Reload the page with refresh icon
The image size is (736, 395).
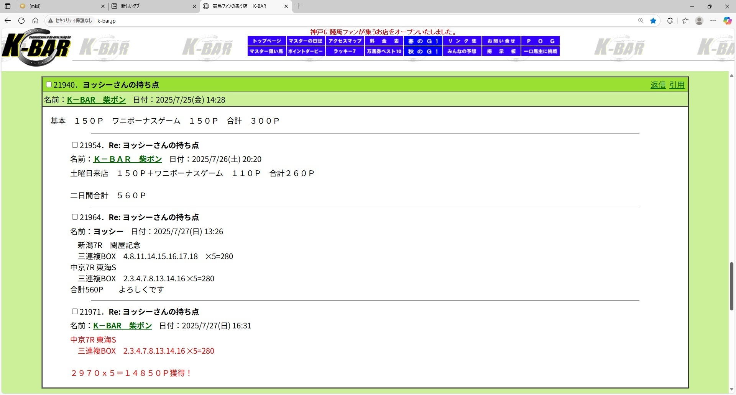(x=21, y=21)
